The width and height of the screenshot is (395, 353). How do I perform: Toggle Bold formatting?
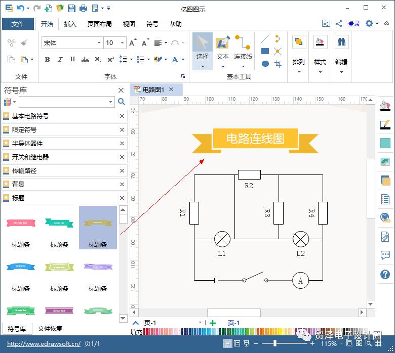[x=48, y=60]
